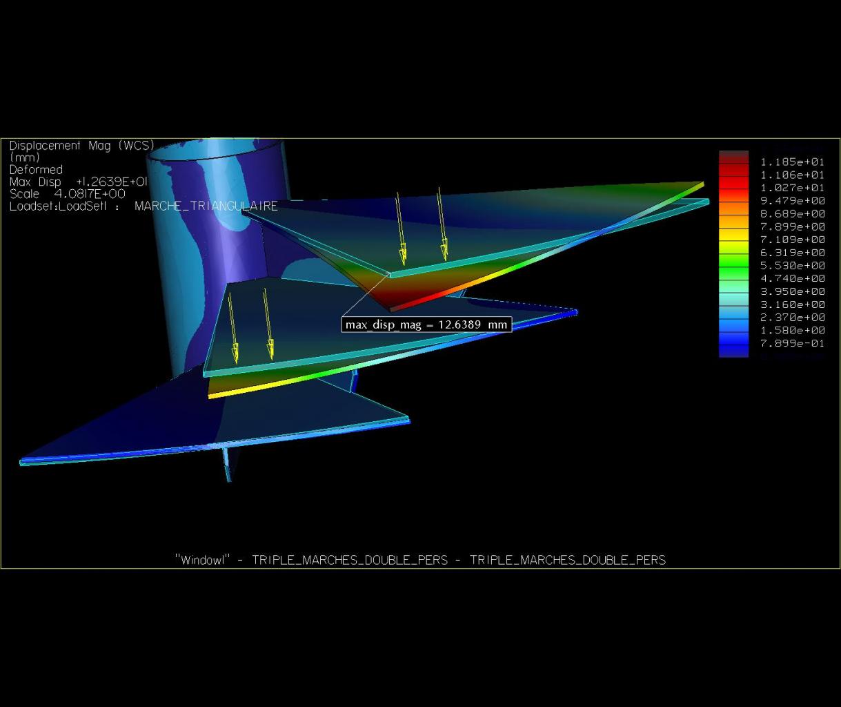Click the orange 8.689e+00 legend band
Image resolution: width=841 pixels, height=707 pixels.
(733, 209)
